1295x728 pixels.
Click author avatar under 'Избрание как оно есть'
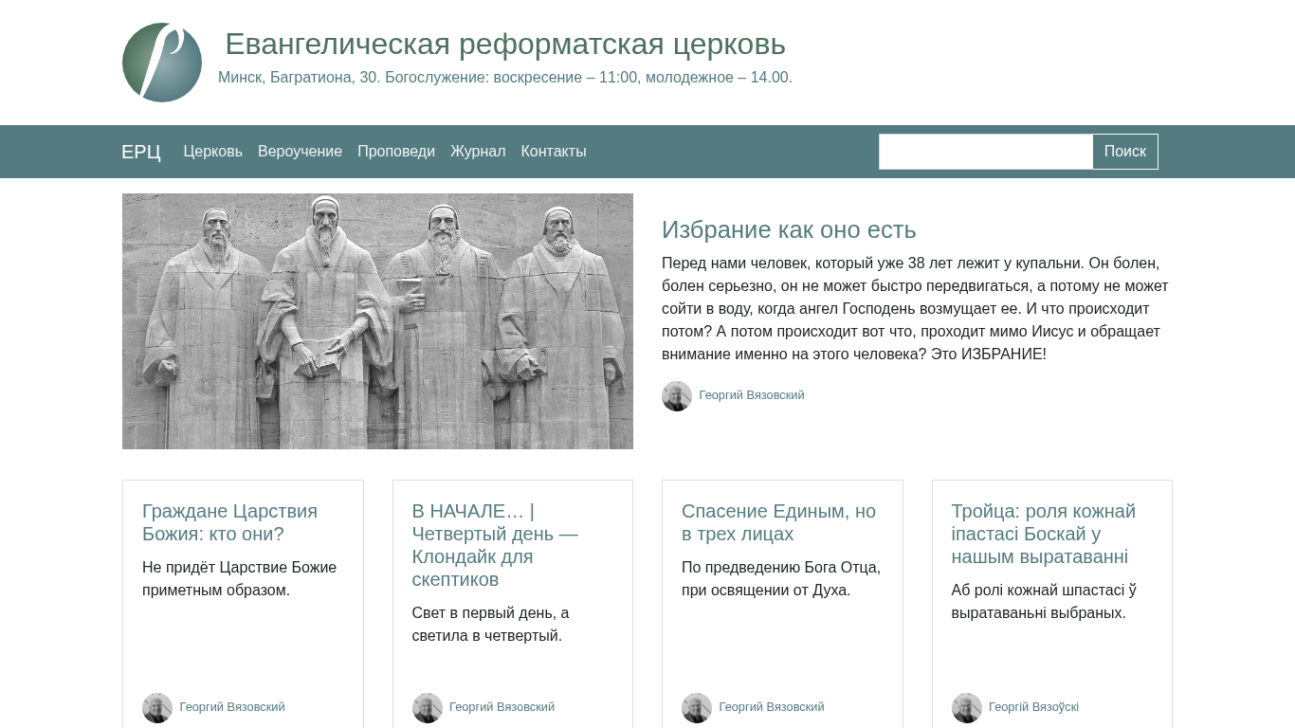pos(677,396)
